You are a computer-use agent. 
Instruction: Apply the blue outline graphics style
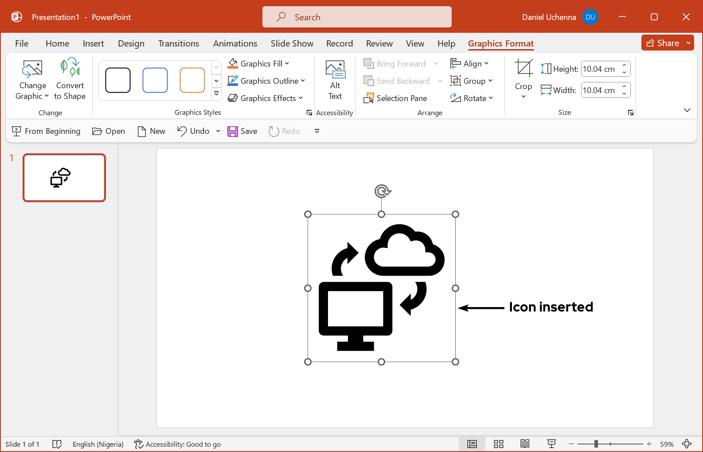pyautogui.click(x=155, y=80)
